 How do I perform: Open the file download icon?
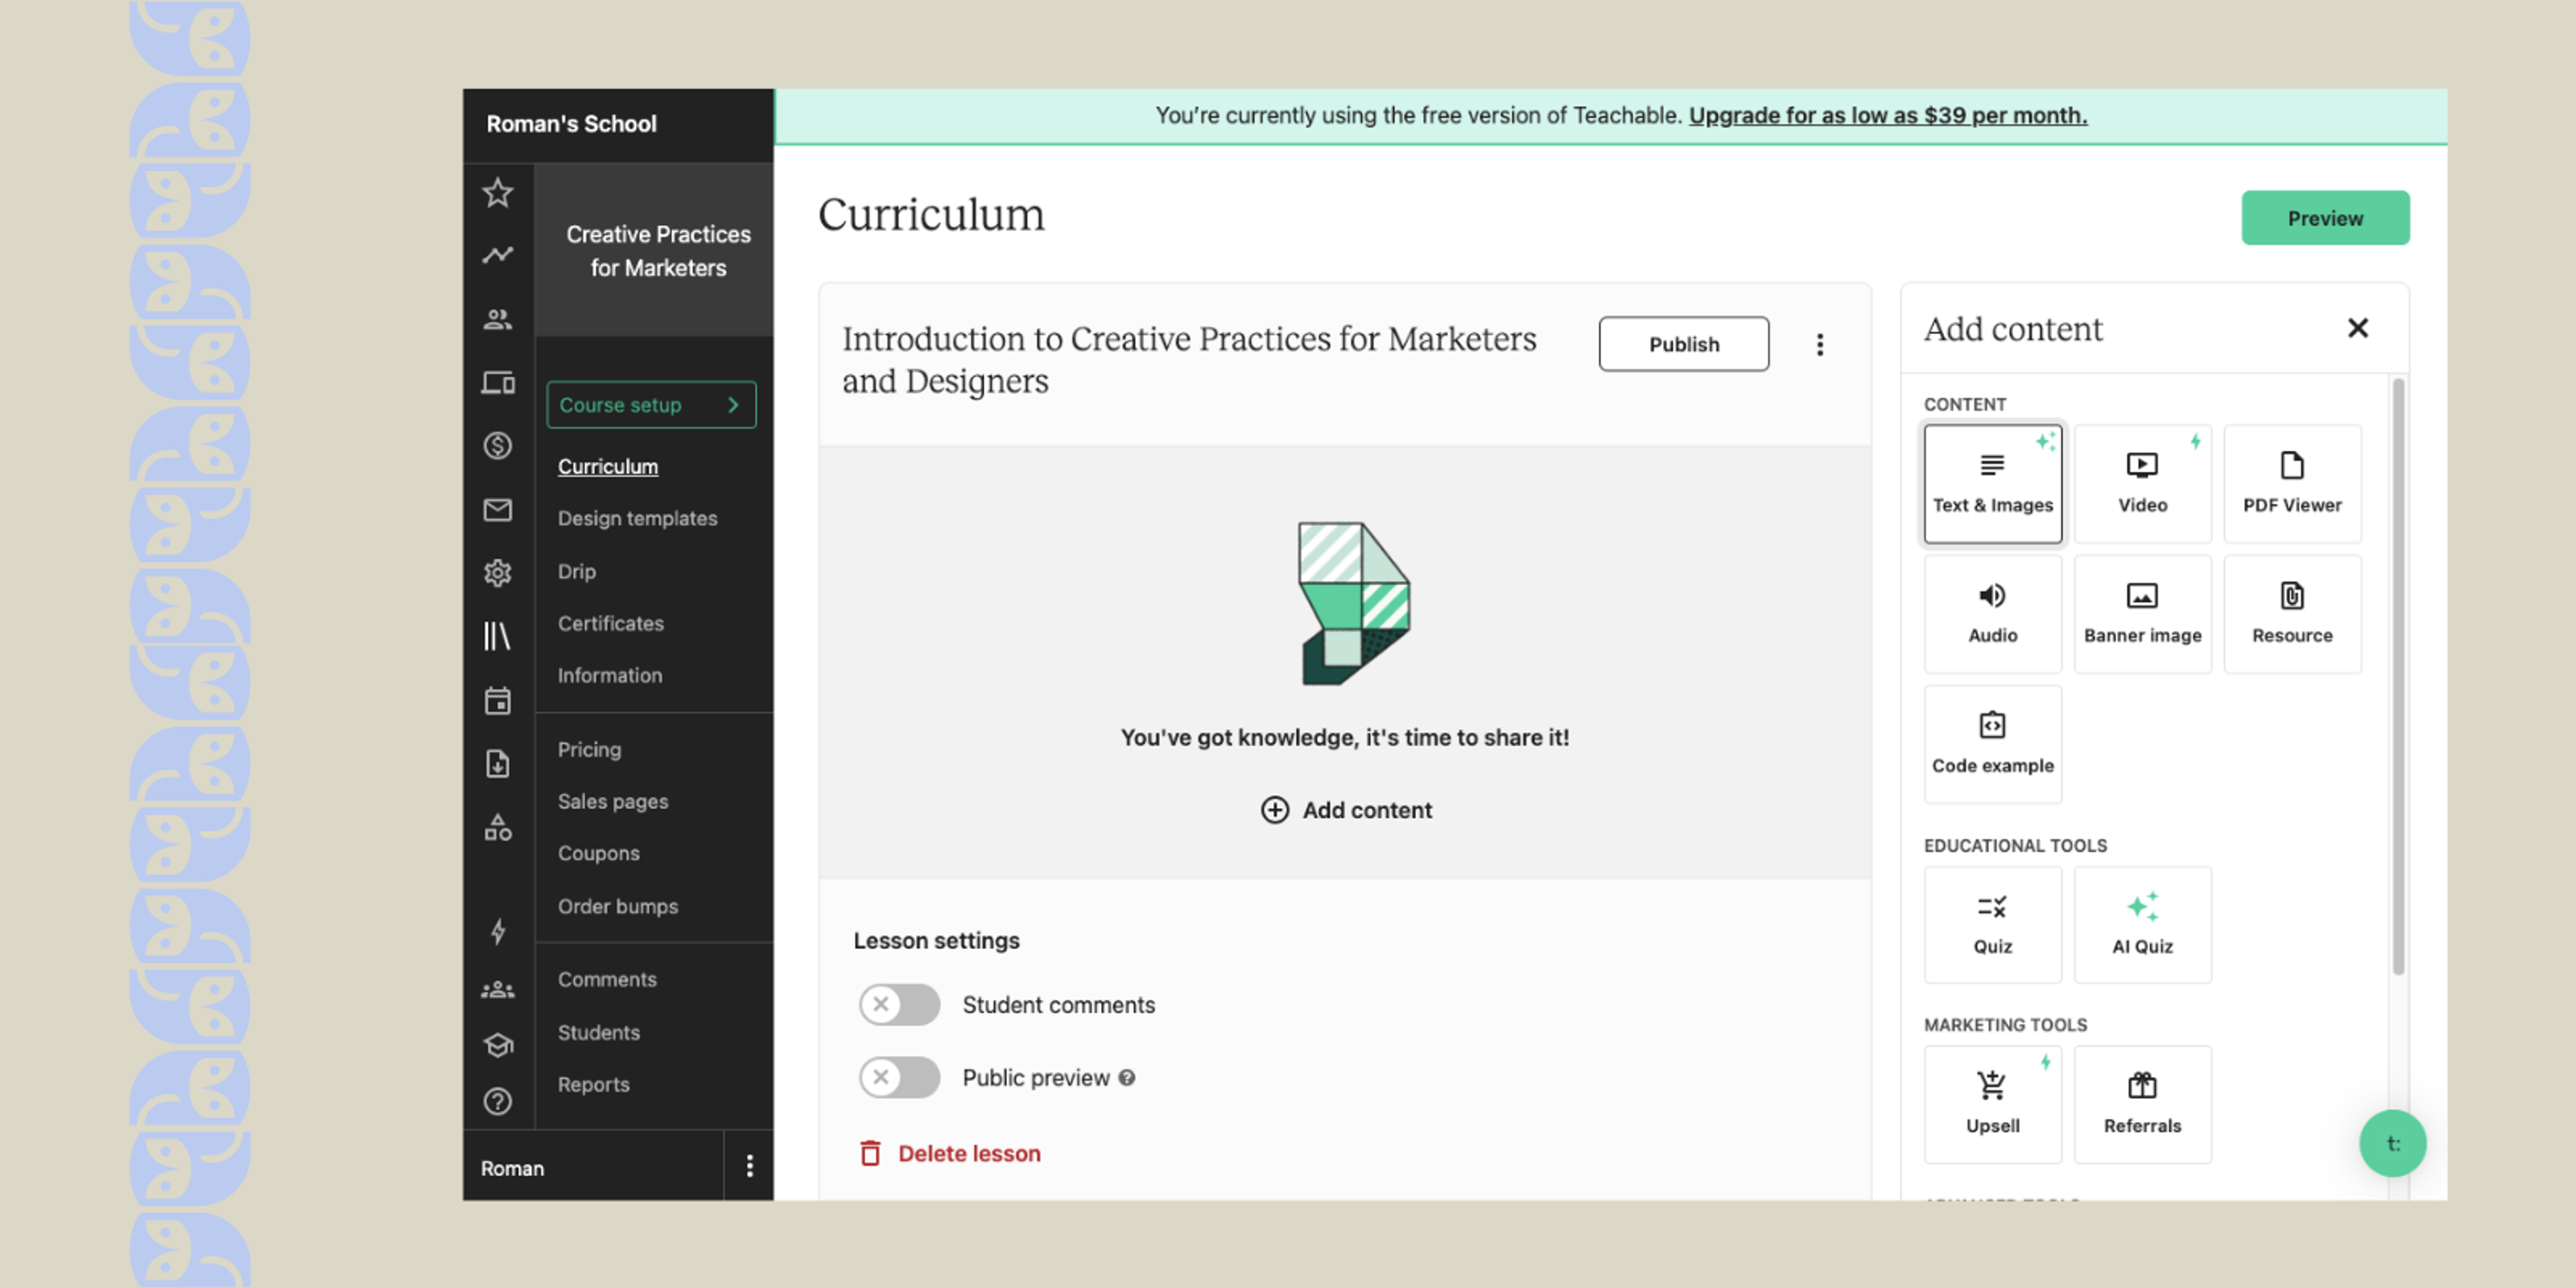(497, 763)
